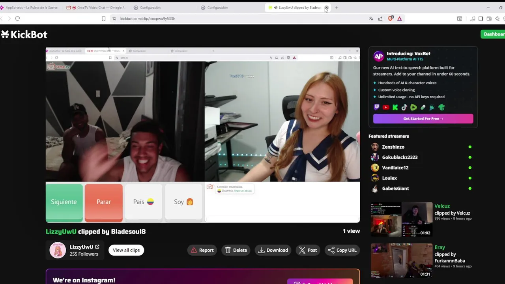Click the party popper platform icon

(x=432, y=107)
